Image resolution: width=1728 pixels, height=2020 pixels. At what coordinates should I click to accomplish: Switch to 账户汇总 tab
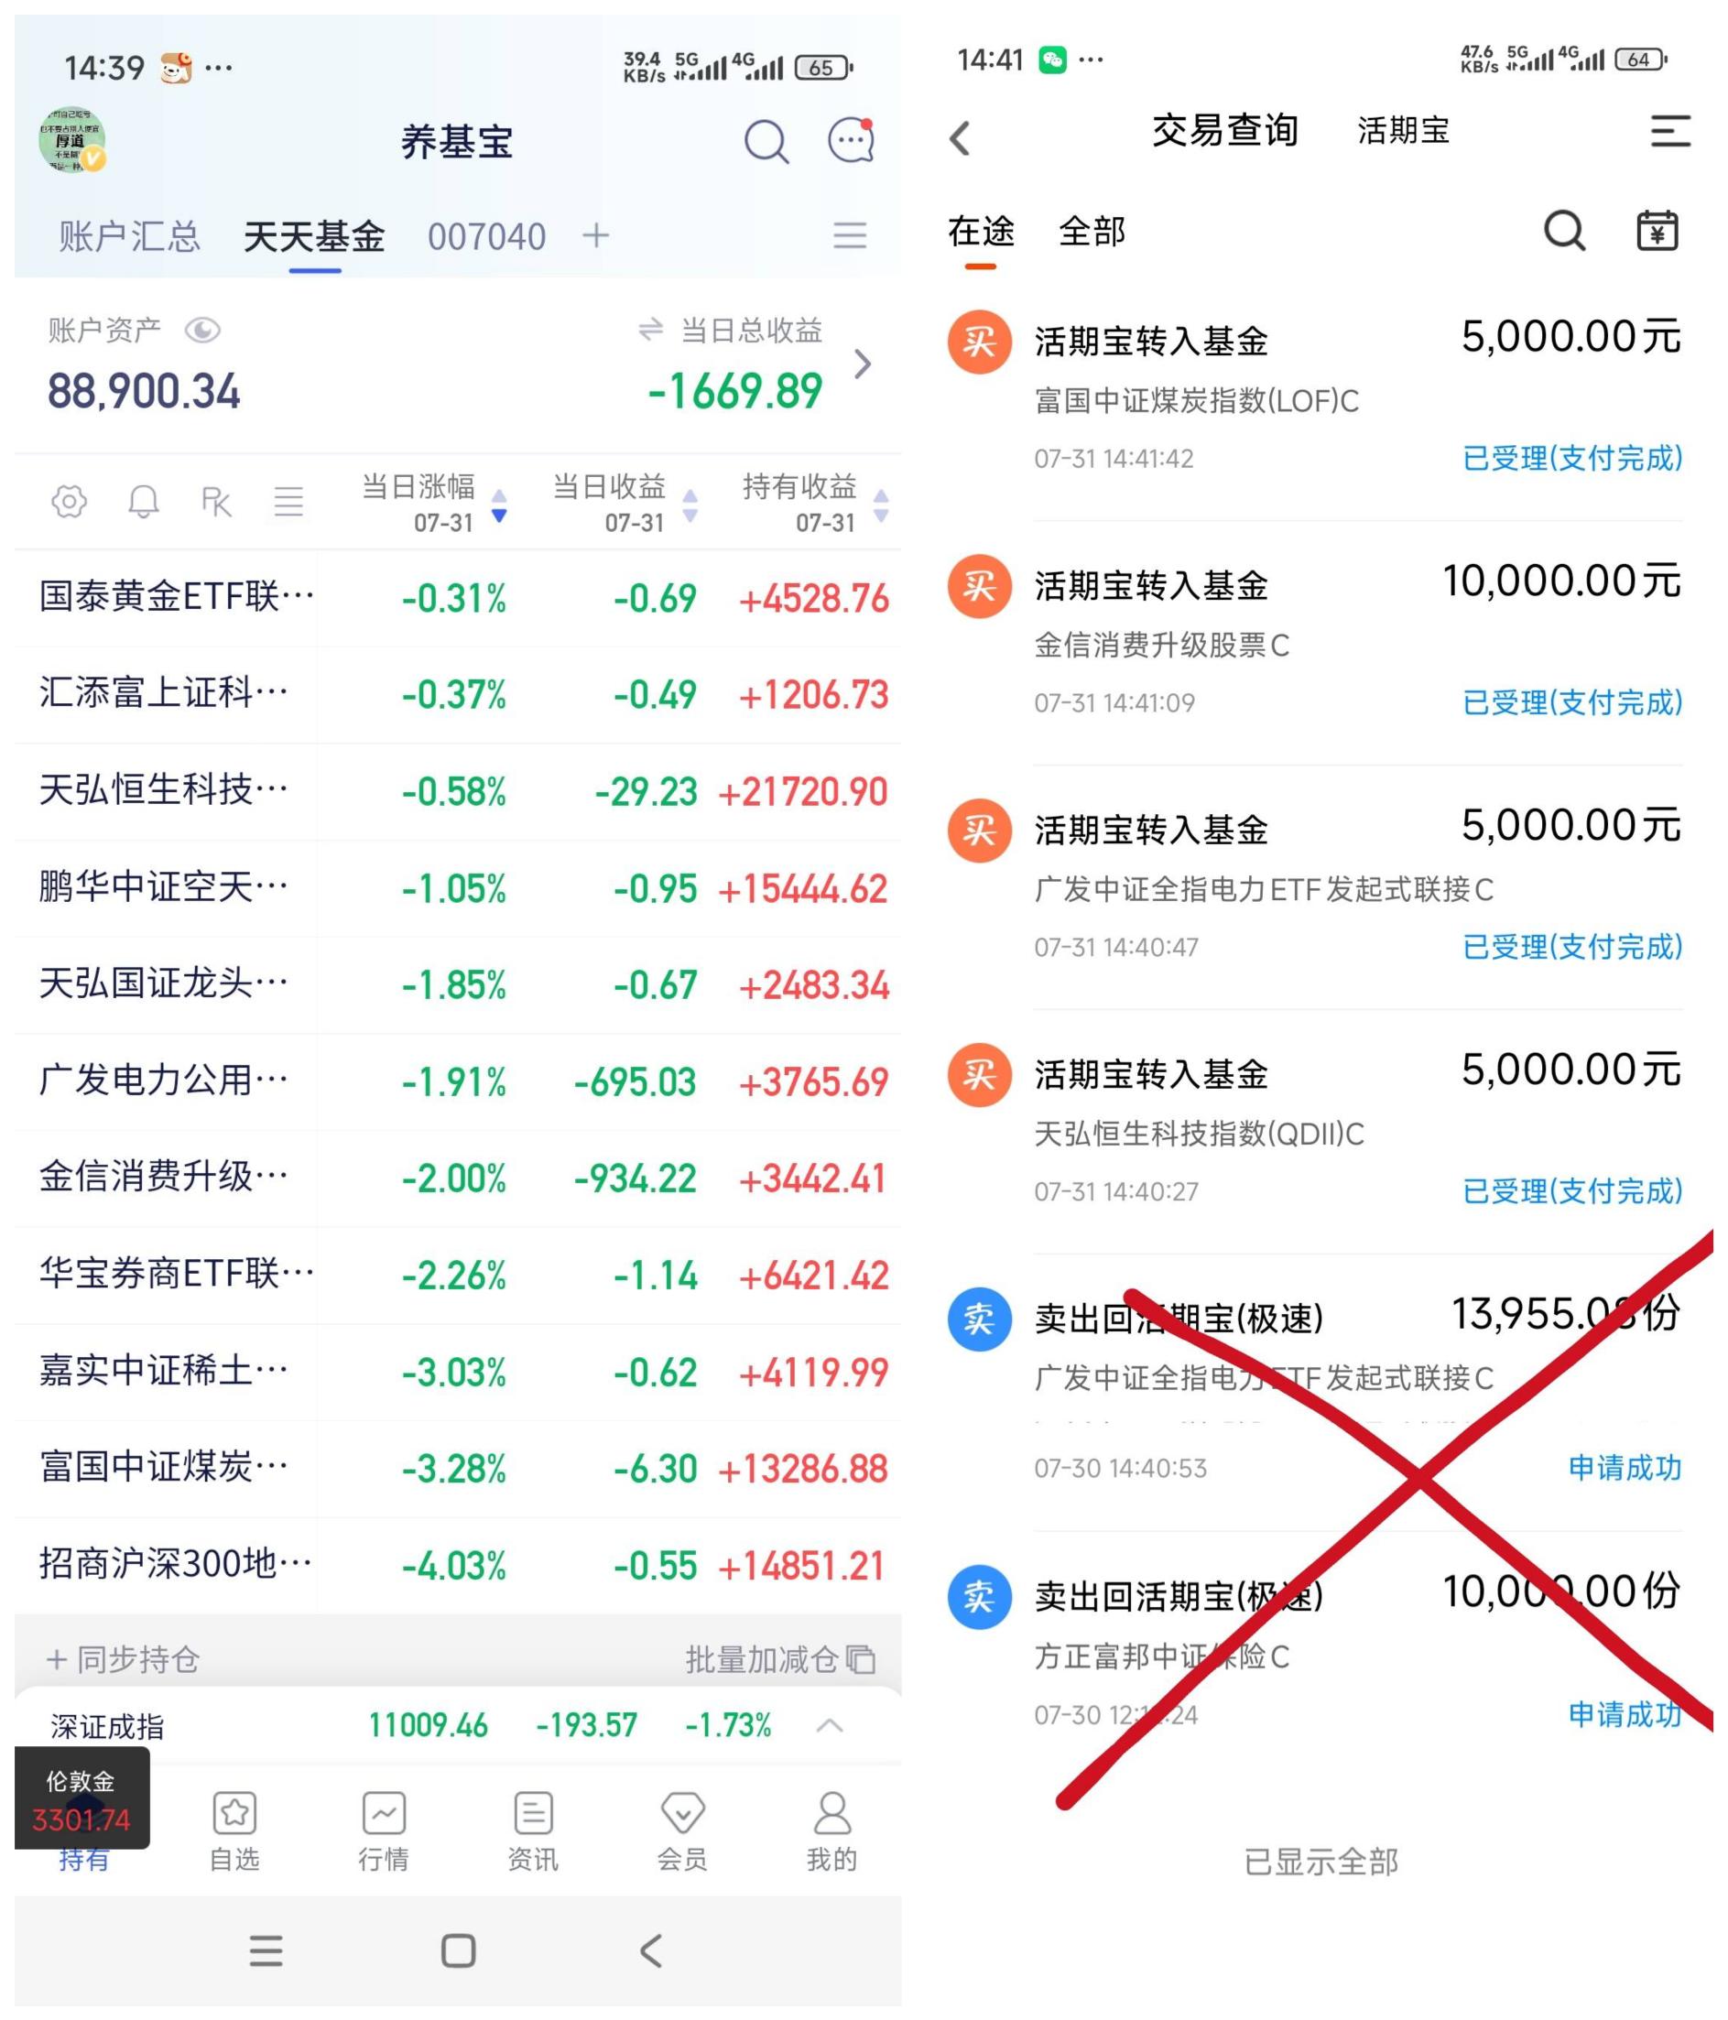[x=129, y=236]
